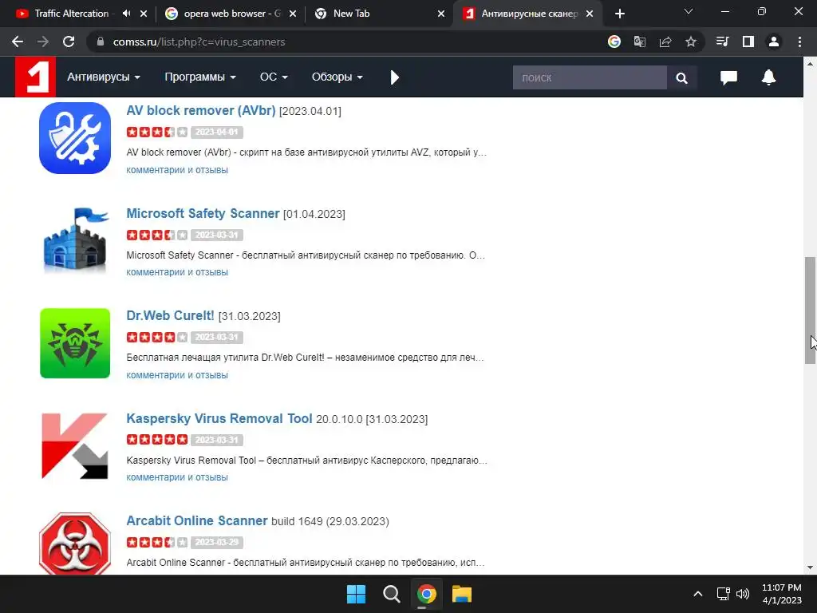Open Dr.Web CureIt! link
The width and height of the screenshot is (817, 613).
pos(170,316)
